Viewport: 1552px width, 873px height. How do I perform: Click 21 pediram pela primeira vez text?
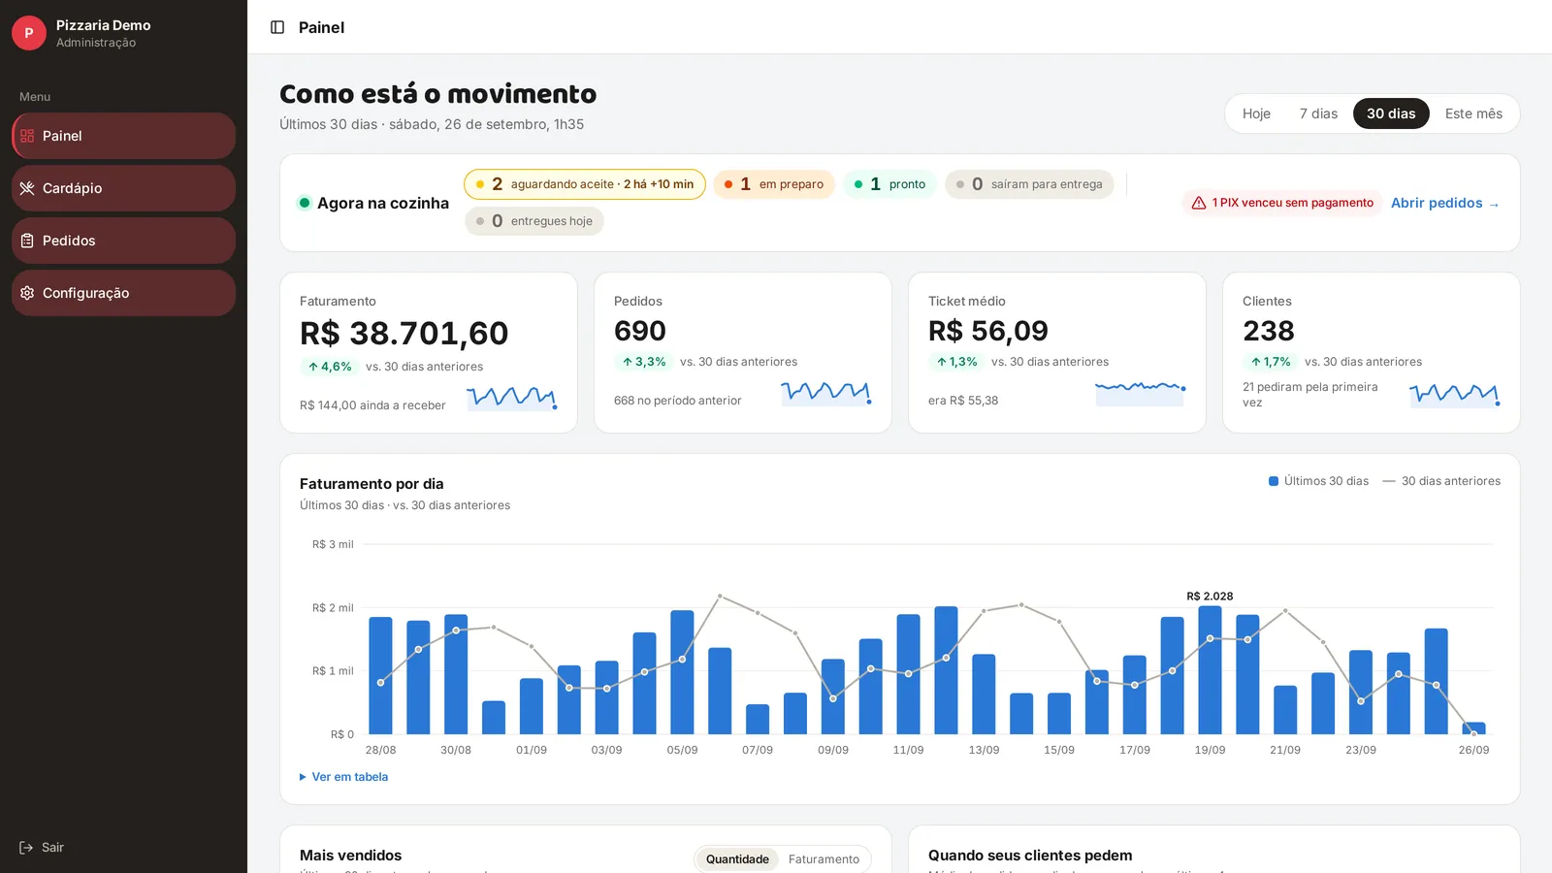1310,395
